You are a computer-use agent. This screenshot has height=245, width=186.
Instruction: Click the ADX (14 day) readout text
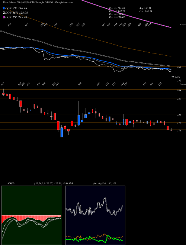point(104,183)
